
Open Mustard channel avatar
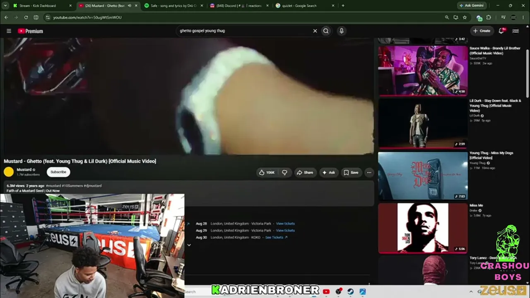[9, 172]
